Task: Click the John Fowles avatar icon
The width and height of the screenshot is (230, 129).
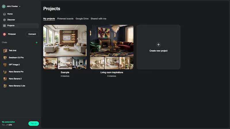Action: pos(4,6)
